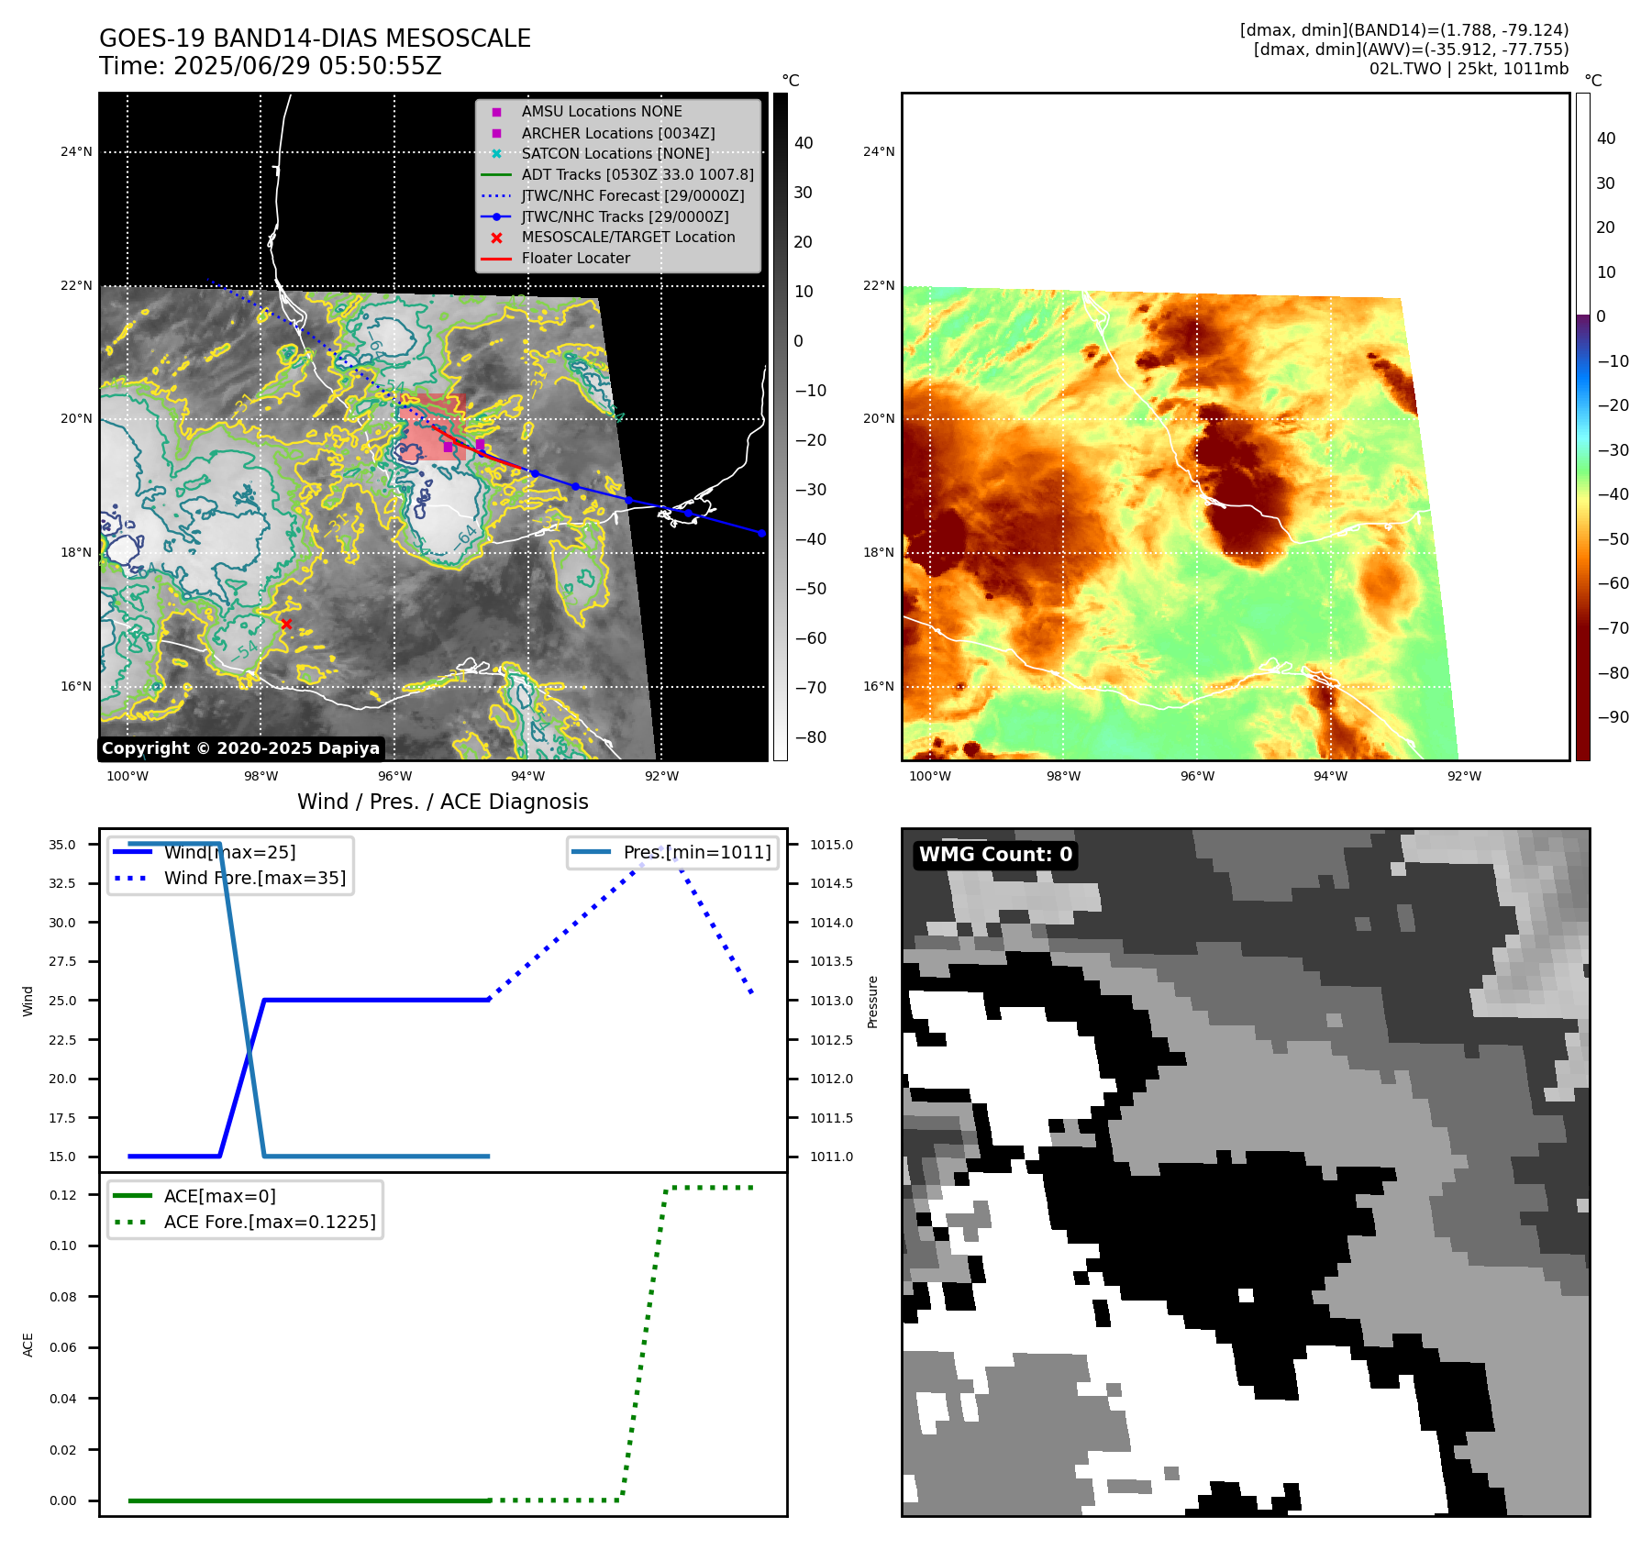1652x1550 pixels.
Task: Click the Pressure axis label
Action: pyautogui.click(x=873, y=1002)
